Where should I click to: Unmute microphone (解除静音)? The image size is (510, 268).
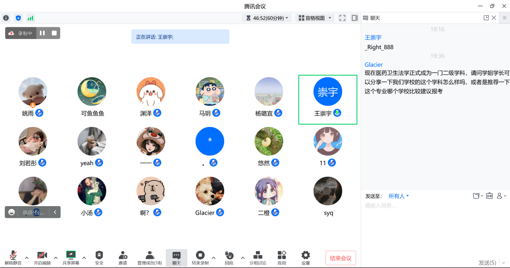click(13, 258)
